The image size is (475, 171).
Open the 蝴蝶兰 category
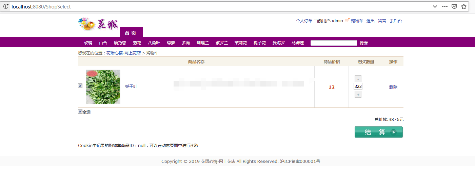(x=203, y=43)
